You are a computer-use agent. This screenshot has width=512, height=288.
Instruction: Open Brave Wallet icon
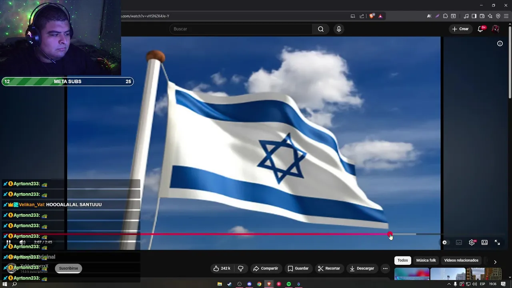point(482,16)
